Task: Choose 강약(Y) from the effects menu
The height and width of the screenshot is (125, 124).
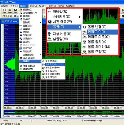Action: pos(31,13)
